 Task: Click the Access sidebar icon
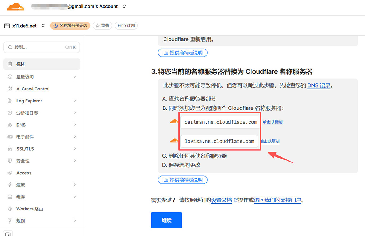(x=10, y=173)
